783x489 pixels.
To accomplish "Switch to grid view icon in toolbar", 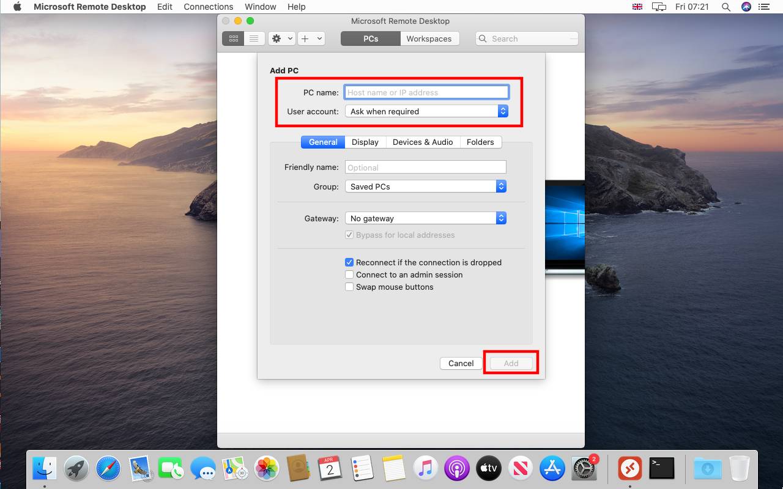I will (233, 39).
